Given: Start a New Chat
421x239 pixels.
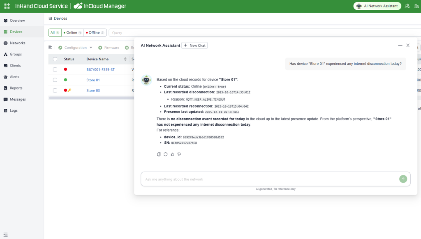Looking at the screenshot, I should tap(194, 46).
